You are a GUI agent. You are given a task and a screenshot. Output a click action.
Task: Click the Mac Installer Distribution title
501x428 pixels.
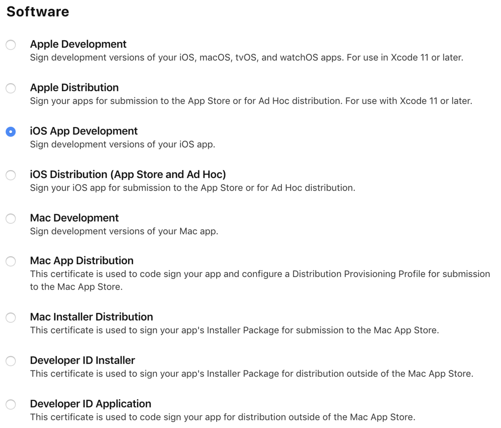(x=91, y=317)
